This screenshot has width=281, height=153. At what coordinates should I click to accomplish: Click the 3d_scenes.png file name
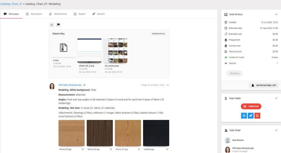(112, 66)
